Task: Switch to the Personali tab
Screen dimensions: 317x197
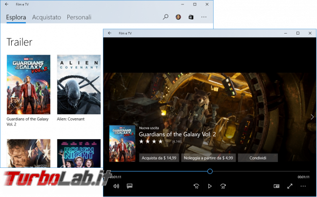Action: click(79, 18)
